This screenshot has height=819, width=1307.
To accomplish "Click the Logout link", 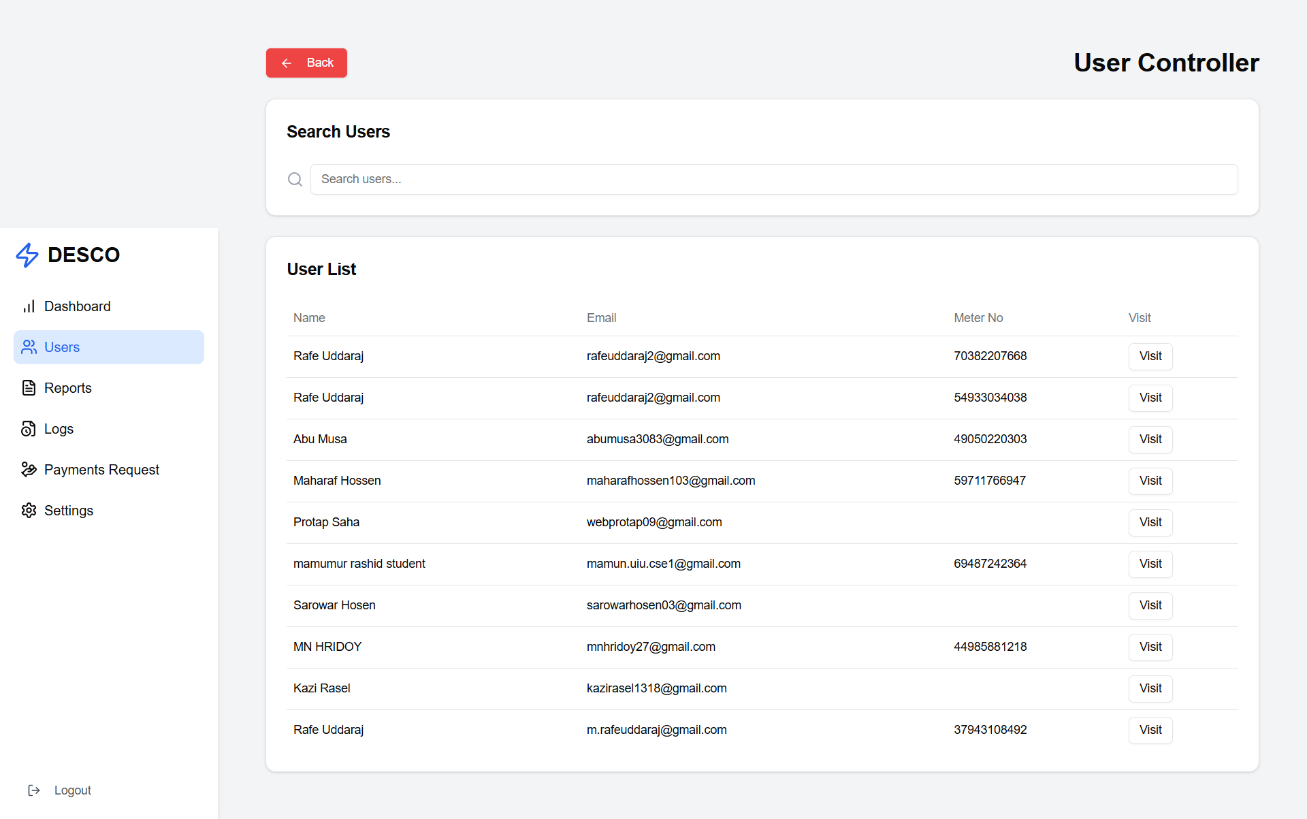I will tap(72, 790).
